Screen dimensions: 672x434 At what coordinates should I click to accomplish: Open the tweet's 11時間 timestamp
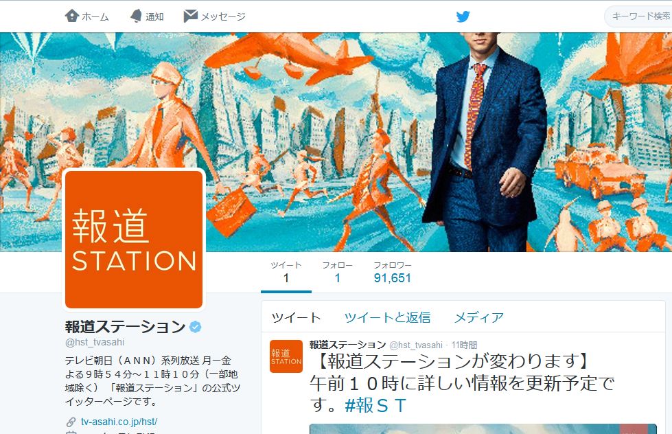(464, 345)
